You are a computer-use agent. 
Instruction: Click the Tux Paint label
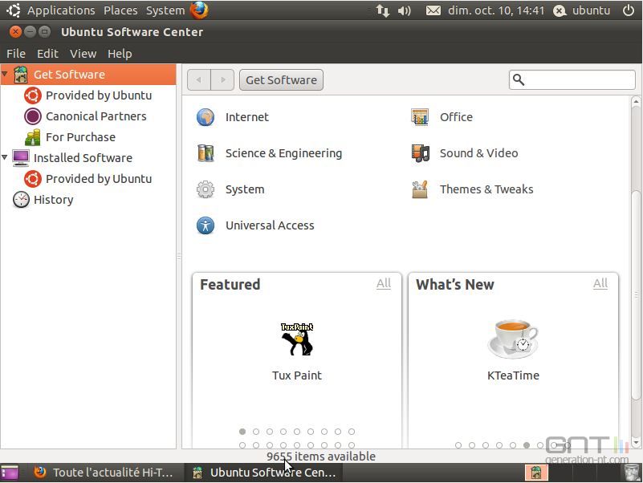click(297, 375)
